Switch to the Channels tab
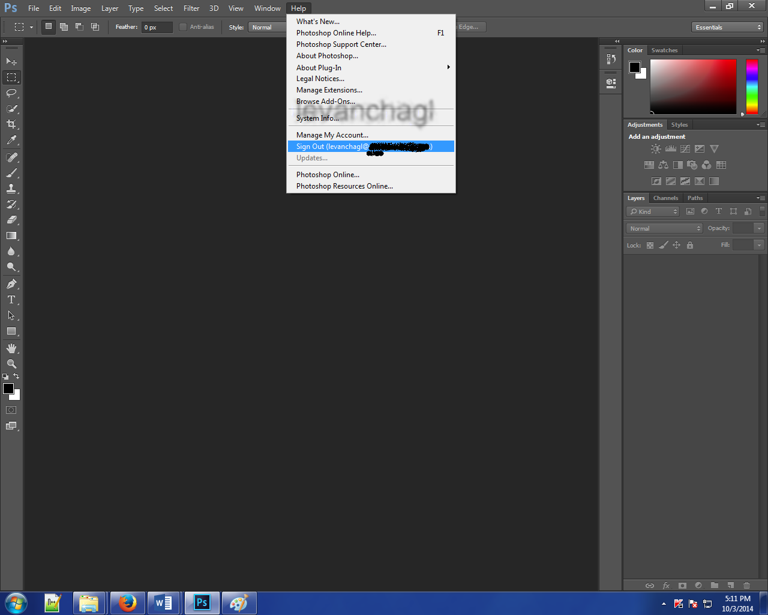Viewport: 768px width, 615px height. tap(665, 198)
